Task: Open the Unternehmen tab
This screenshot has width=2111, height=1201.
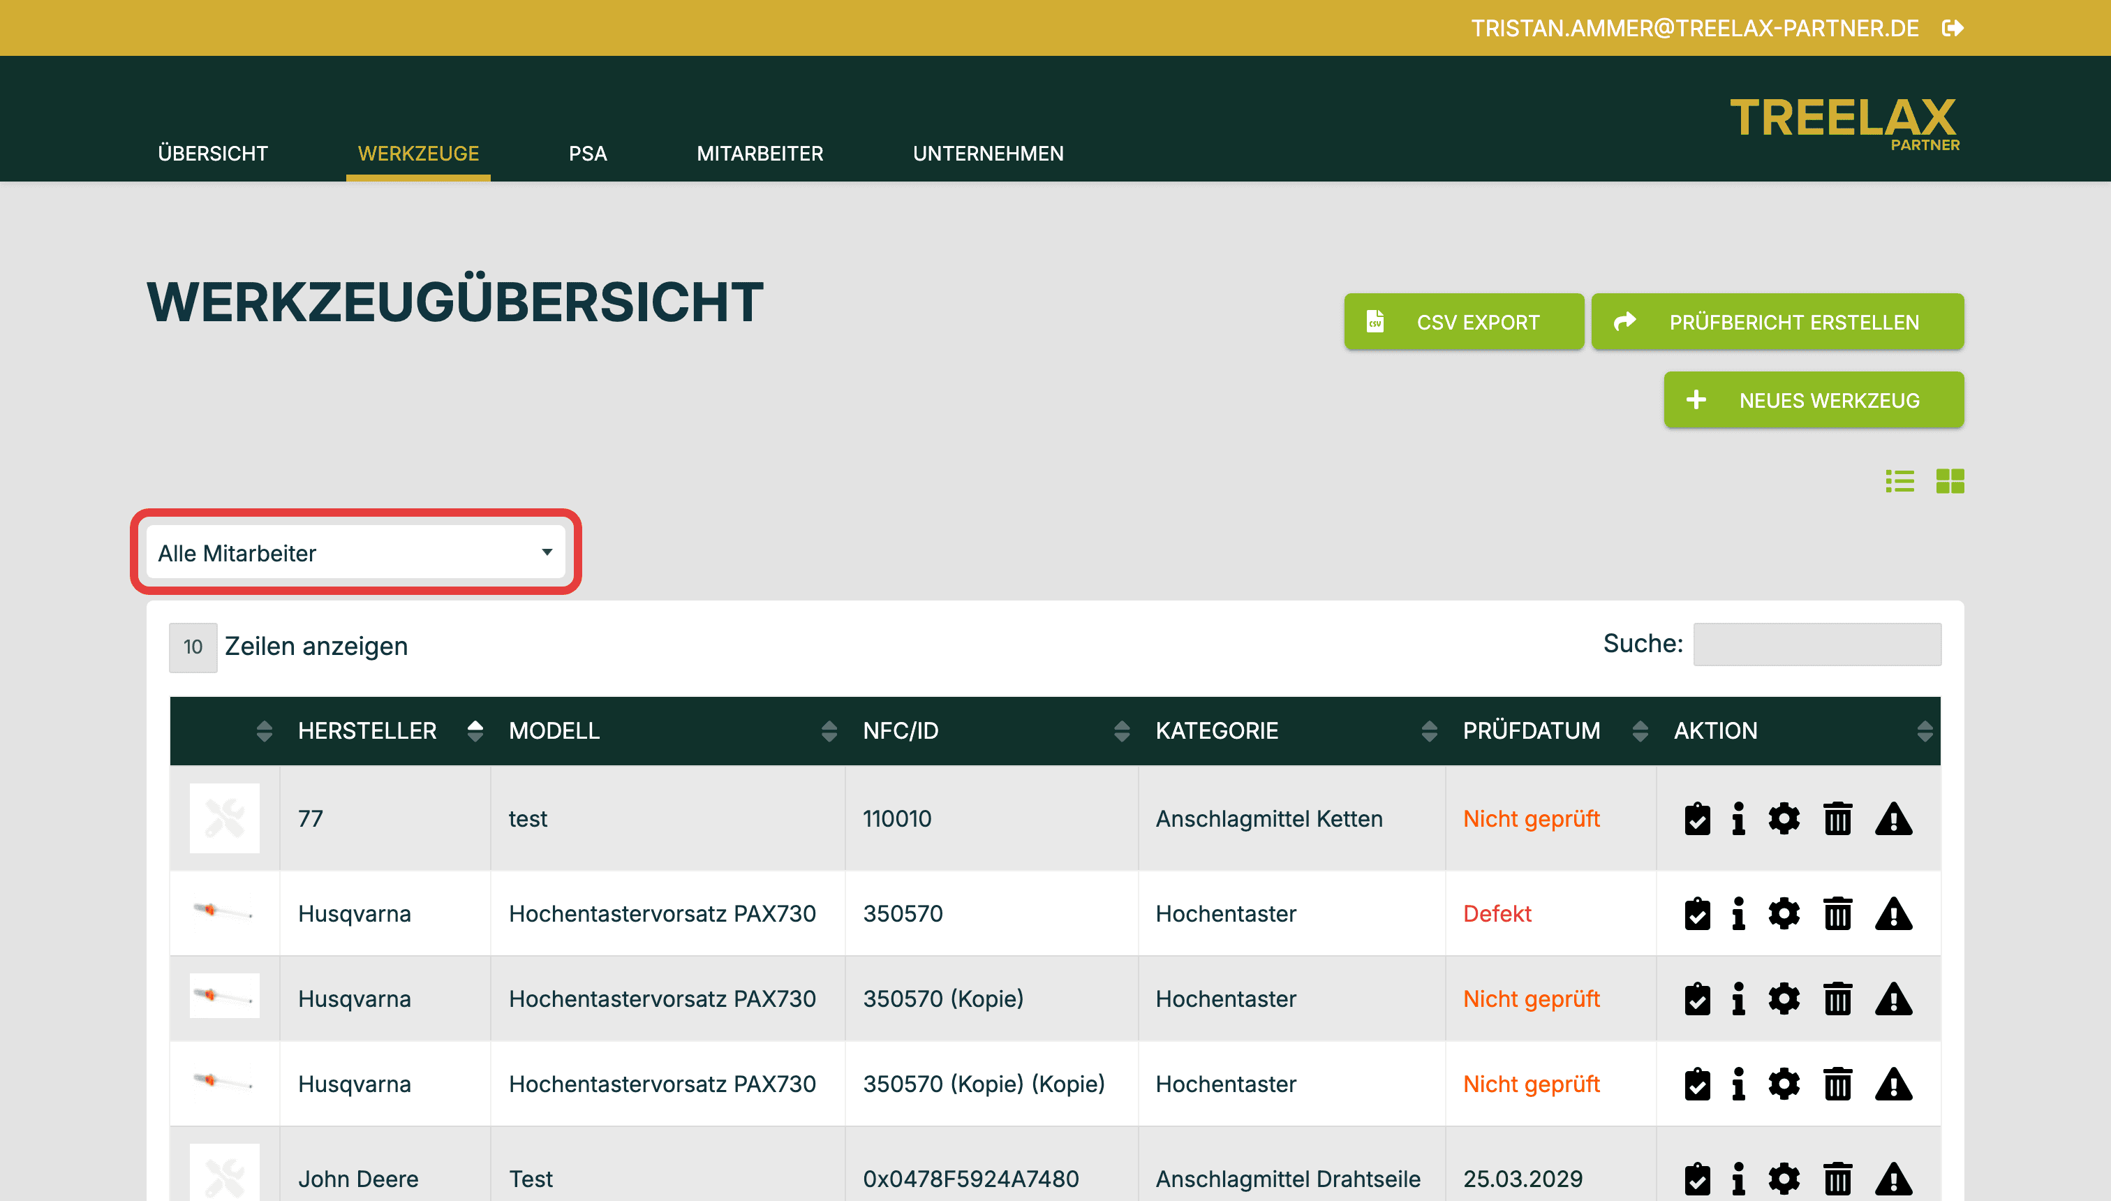Action: click(988, 154)
